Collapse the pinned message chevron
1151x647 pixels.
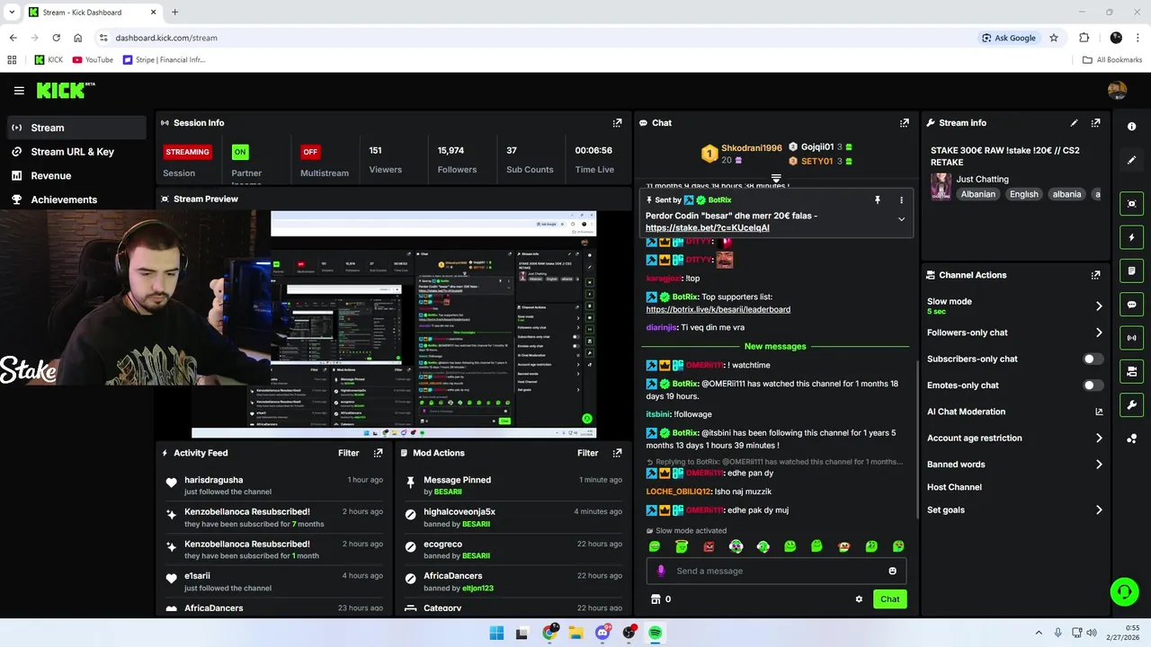901,219
